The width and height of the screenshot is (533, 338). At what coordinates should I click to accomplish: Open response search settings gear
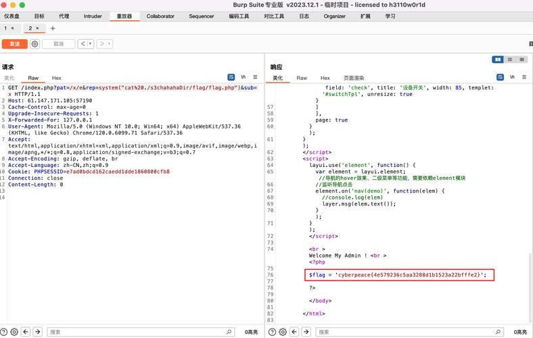click(283, 332)
